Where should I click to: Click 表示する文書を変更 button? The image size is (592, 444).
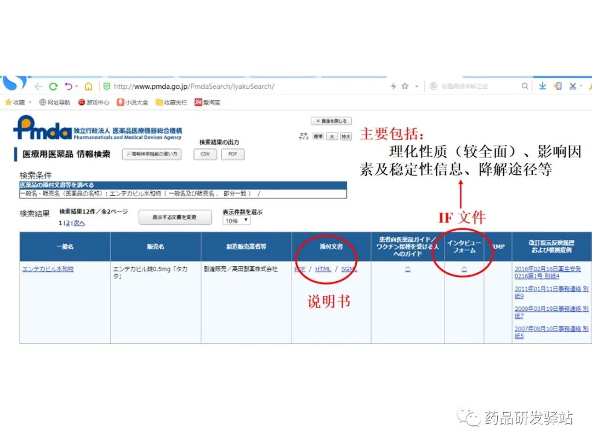pyautogui.click(x=175, y=217)
